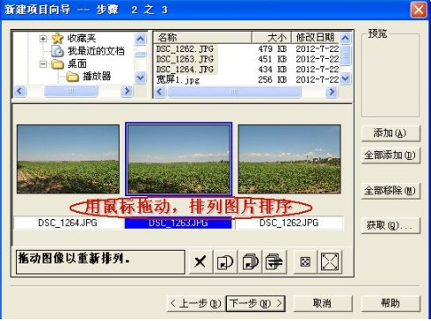This screenshot has height=321, width=431.
Task: Sort by 名称 column header
Action: pyautogui.click(x=202, y=37)
